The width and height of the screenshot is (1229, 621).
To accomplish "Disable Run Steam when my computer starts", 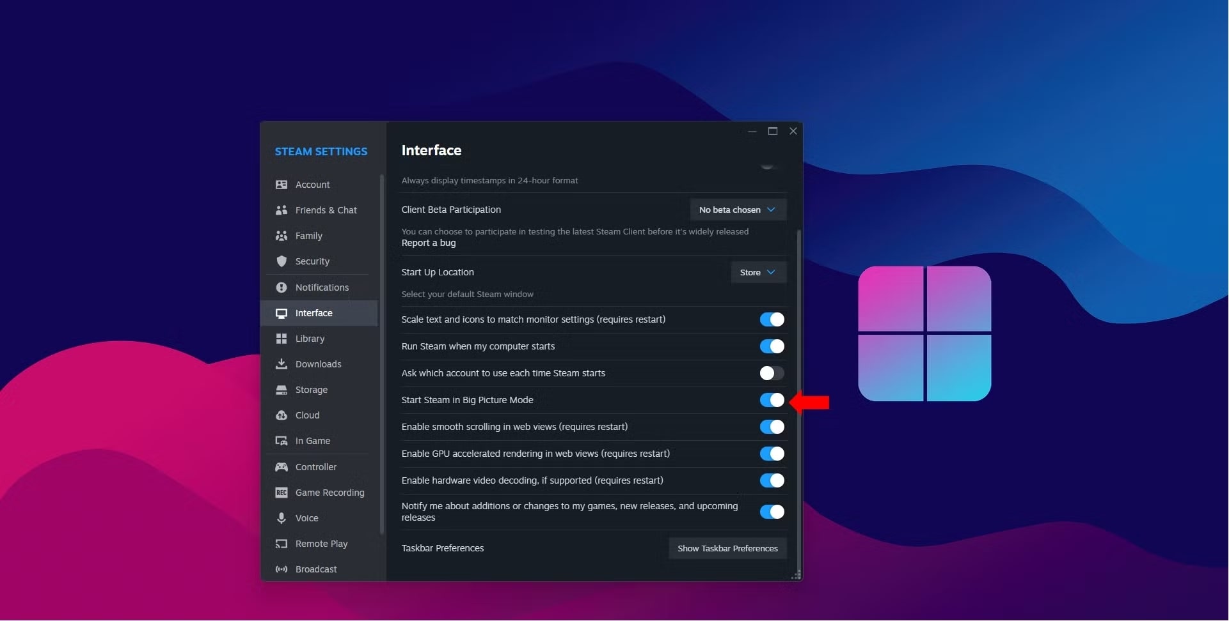I will [x=772, y=346].
